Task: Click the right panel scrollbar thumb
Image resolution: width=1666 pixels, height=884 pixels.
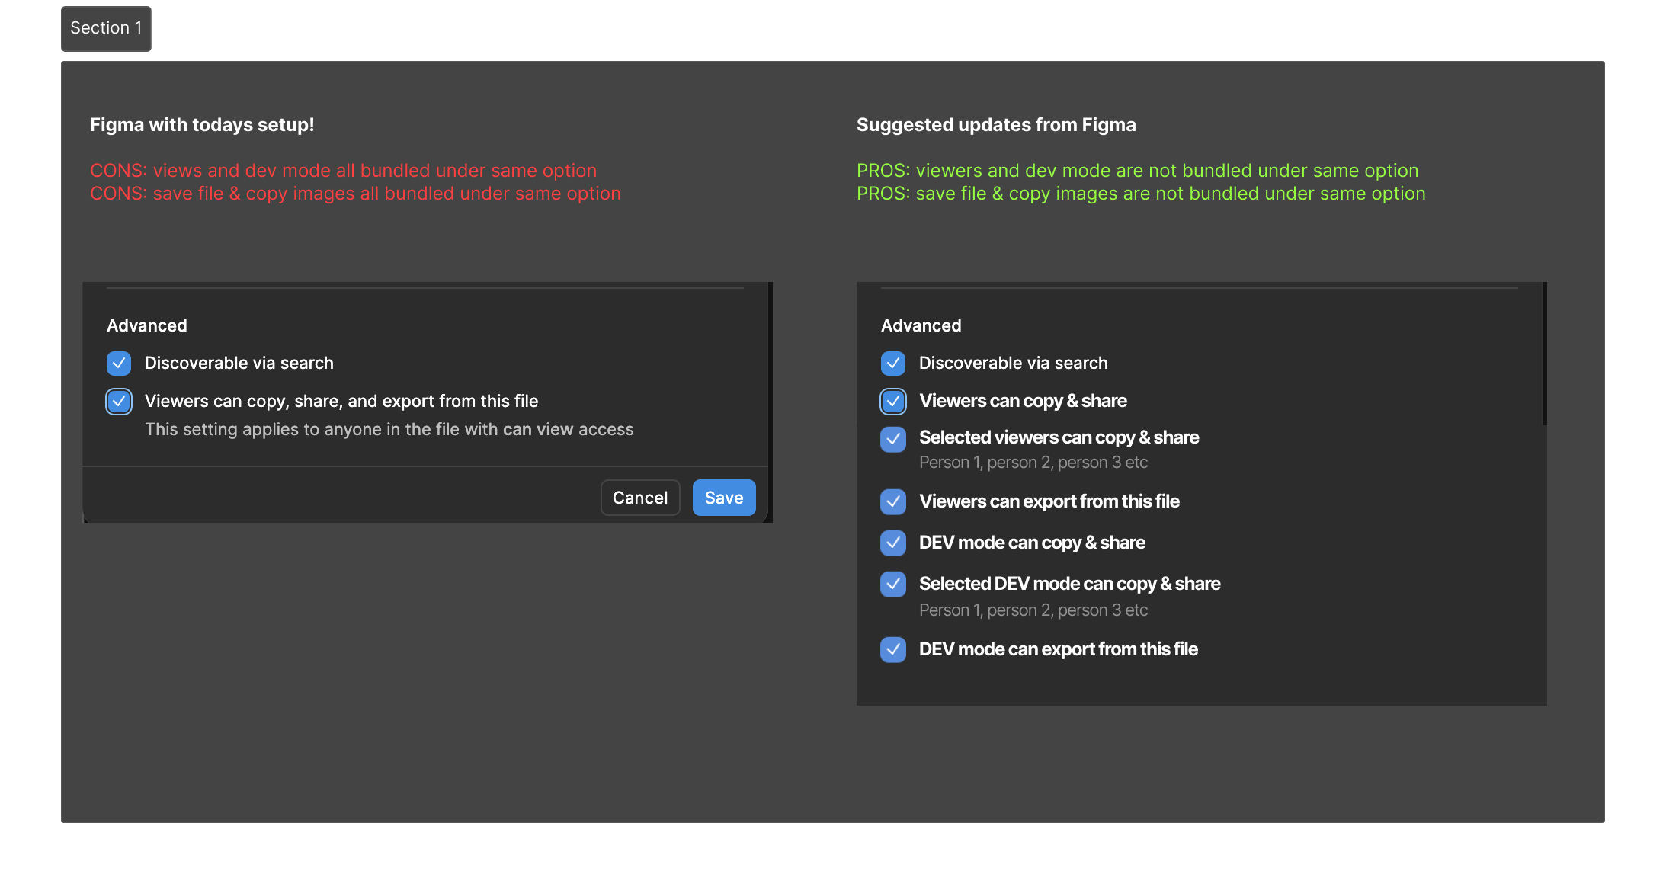Action: 1545,354
